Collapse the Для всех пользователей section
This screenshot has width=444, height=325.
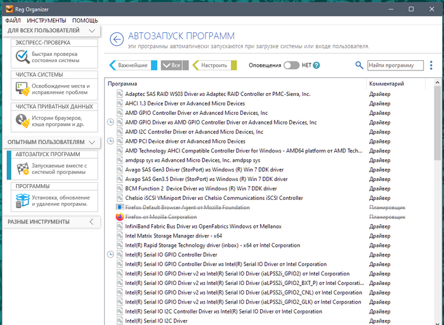click(92, 30)
